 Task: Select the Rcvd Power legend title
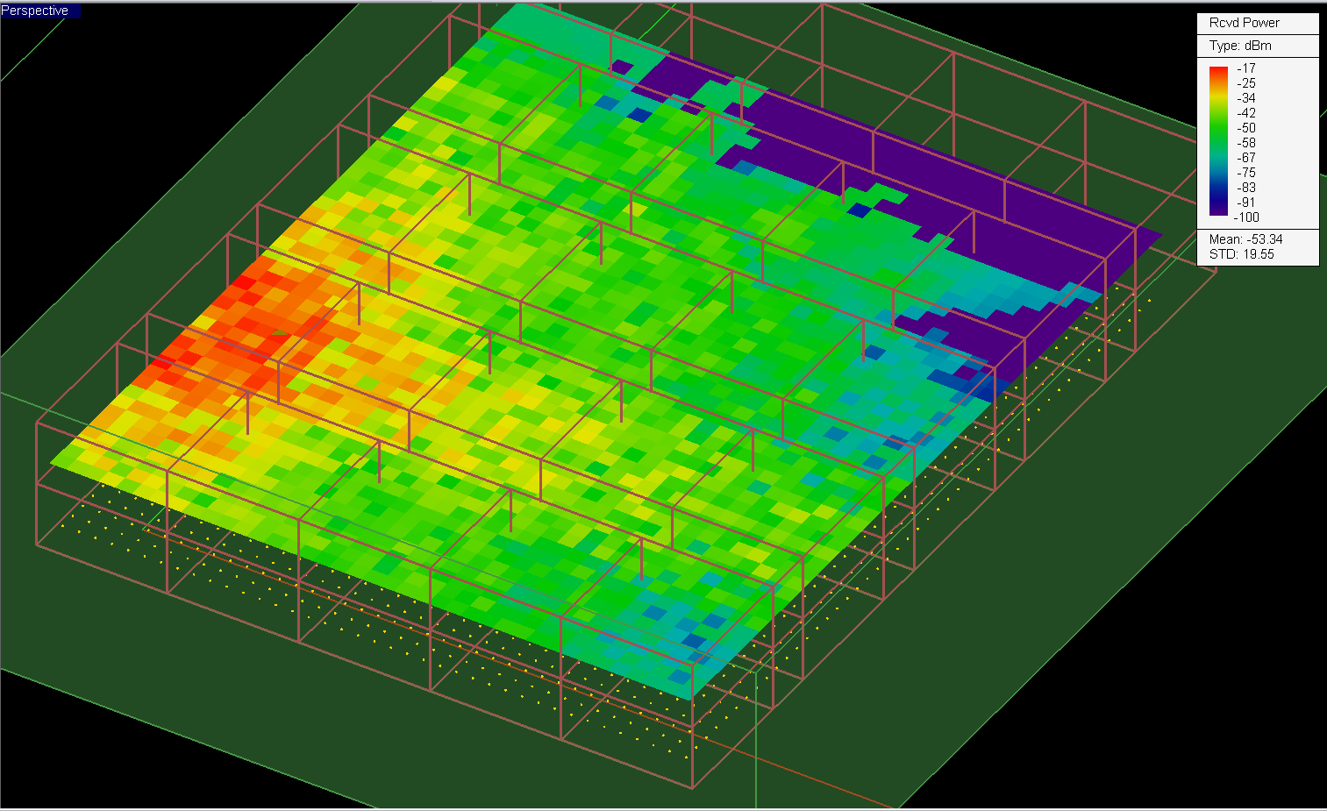click(x=1244, y=23)
